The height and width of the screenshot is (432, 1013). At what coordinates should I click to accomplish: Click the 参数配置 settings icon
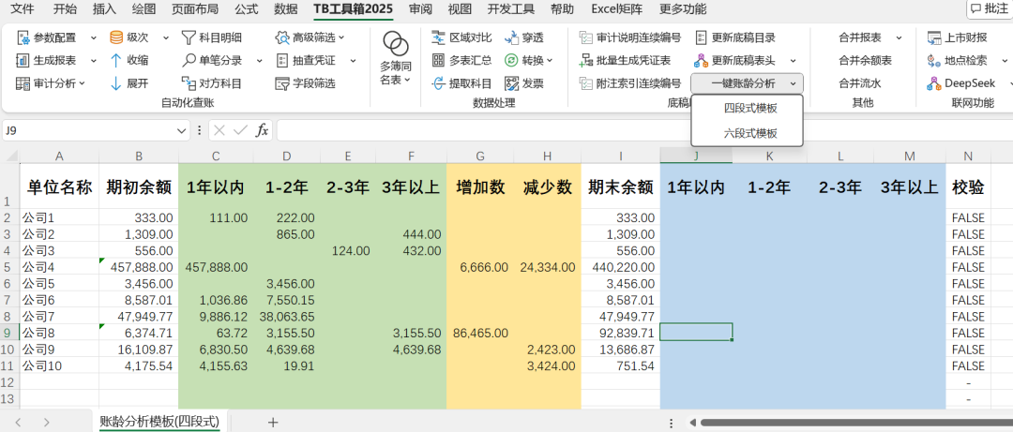23,38
